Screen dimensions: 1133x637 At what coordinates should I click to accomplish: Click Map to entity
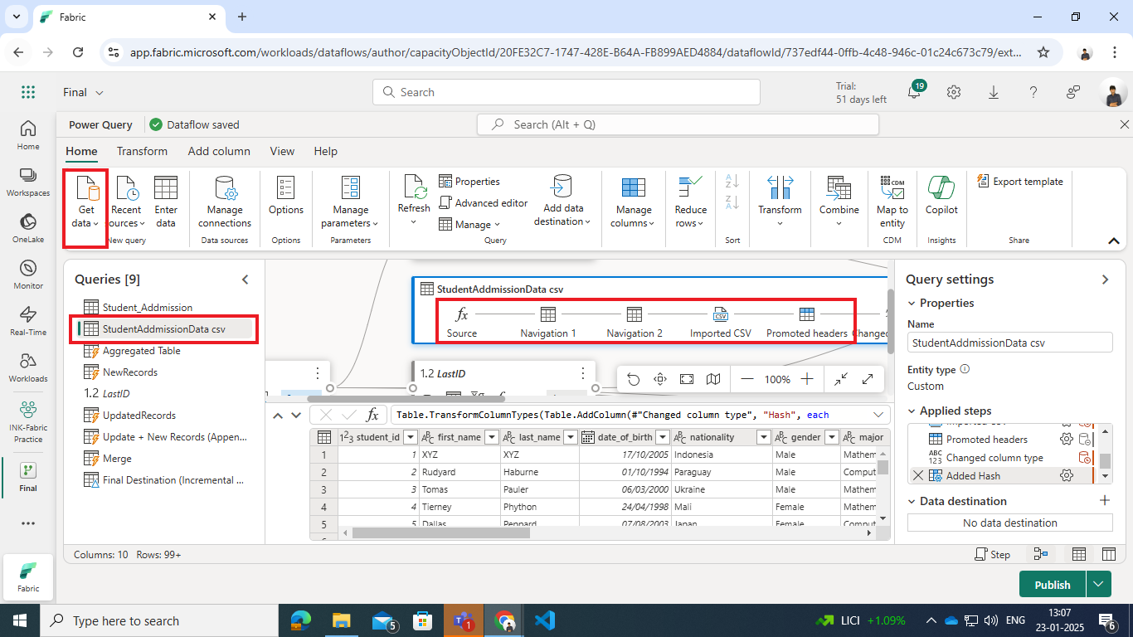(892, 202)
